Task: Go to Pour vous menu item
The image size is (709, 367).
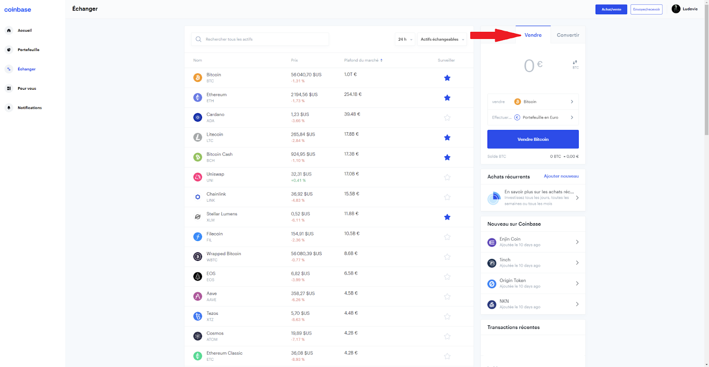Action: coord(27,88)
